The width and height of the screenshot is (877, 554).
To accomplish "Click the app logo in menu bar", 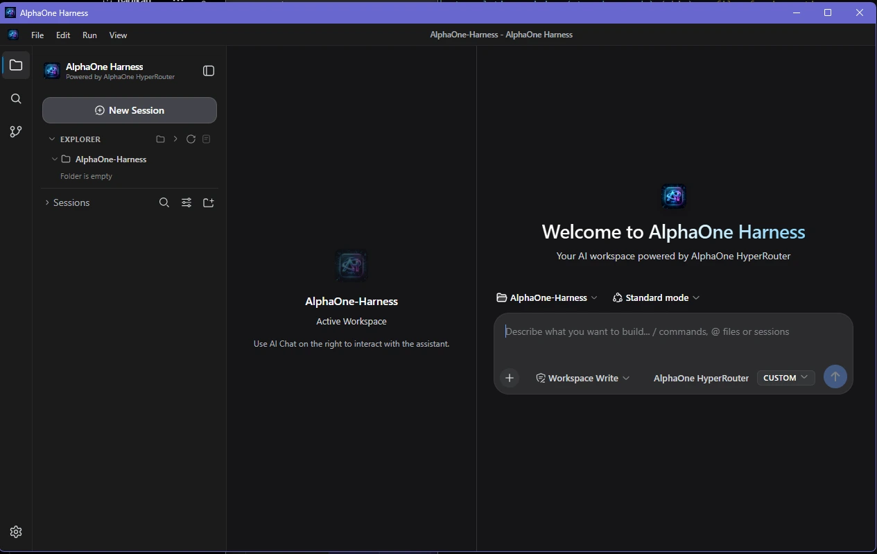I will 13,35.
